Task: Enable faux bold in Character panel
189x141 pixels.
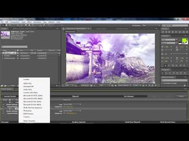Action: [x=165, y=65]
